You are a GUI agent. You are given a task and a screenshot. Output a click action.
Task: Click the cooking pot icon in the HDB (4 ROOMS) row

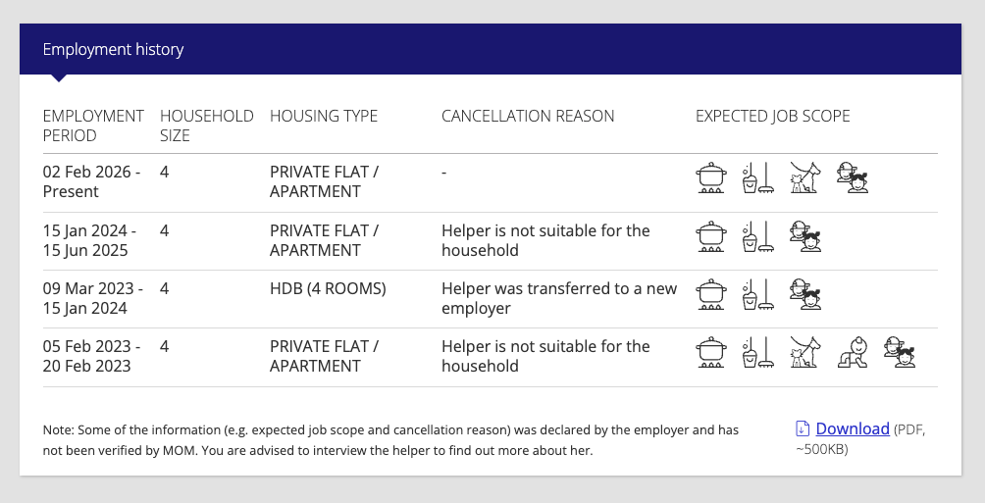click(711, 294)
